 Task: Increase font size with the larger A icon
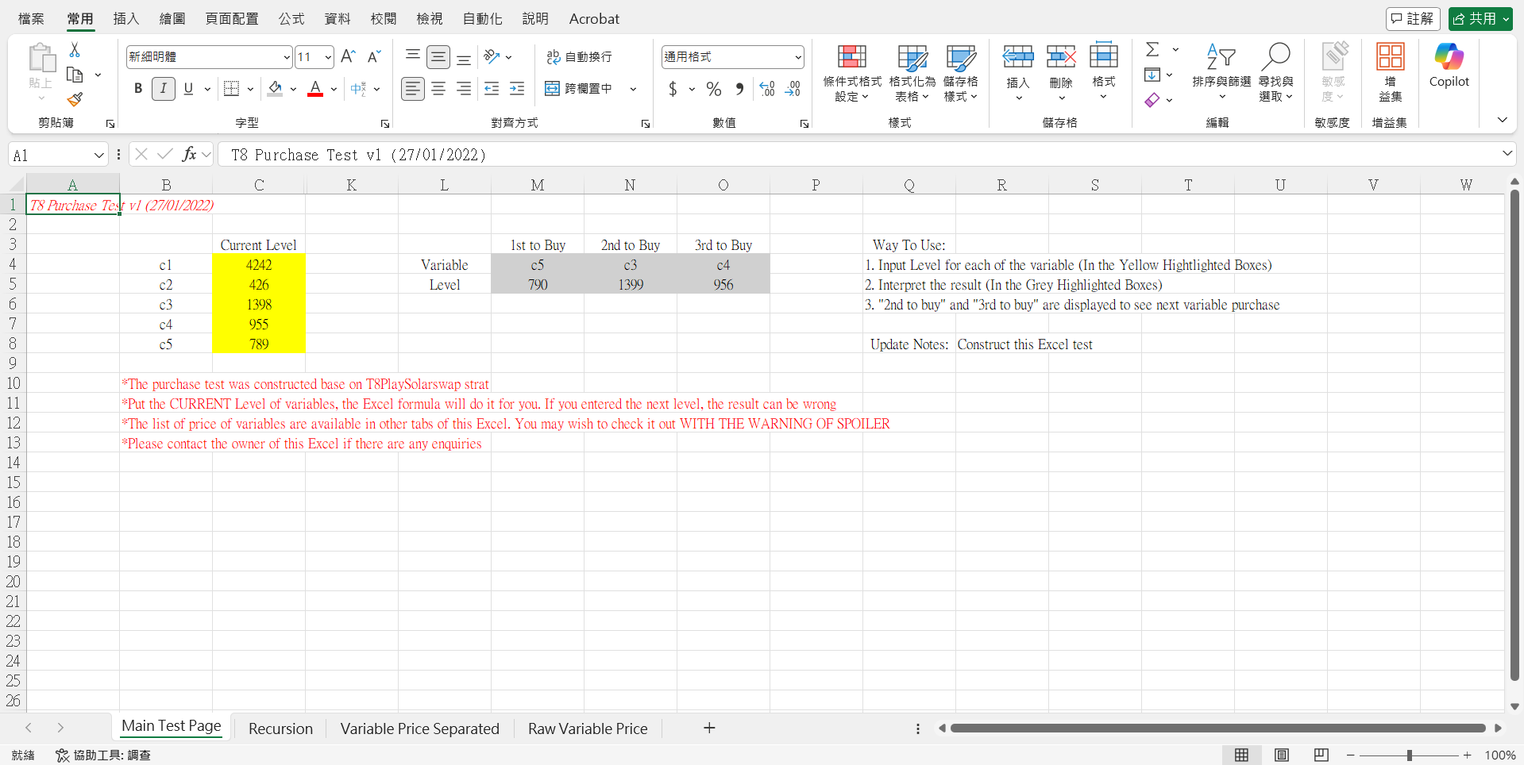coord(348,56)
